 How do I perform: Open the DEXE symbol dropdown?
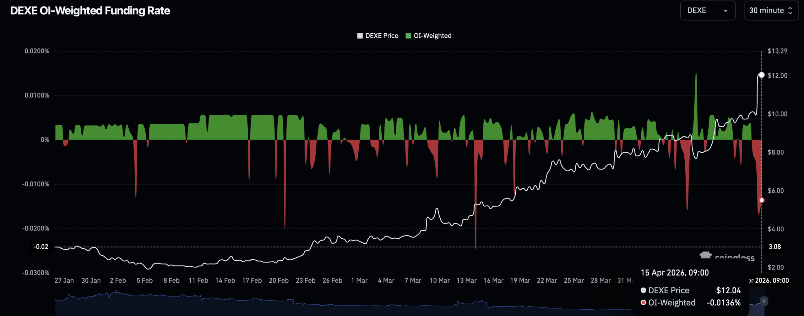point(708,10)
